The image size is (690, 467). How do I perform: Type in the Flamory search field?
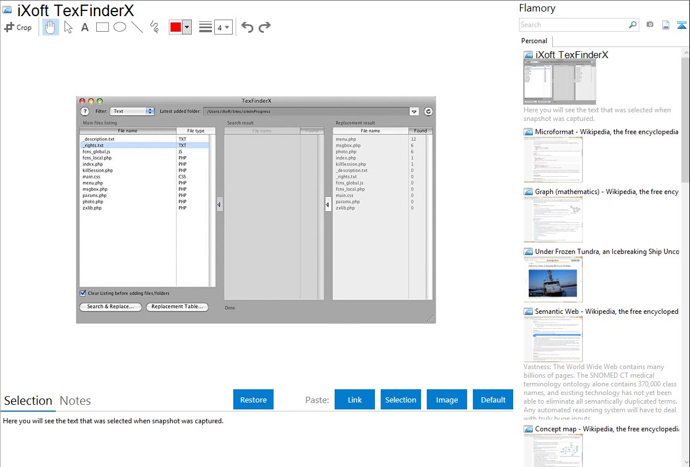pyautogui.click(x=573, y=25)
